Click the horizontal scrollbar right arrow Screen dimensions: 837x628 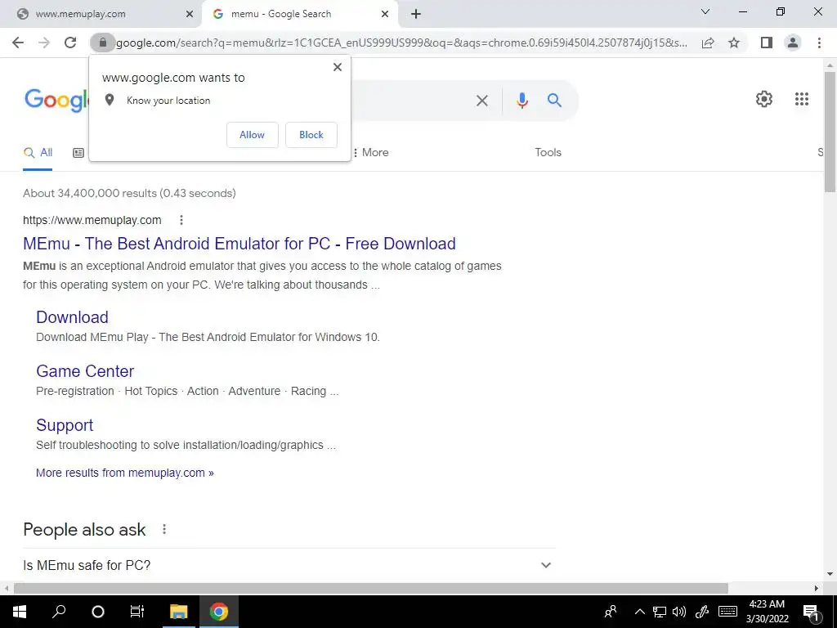pyautogui.click(x=817, y=588)
